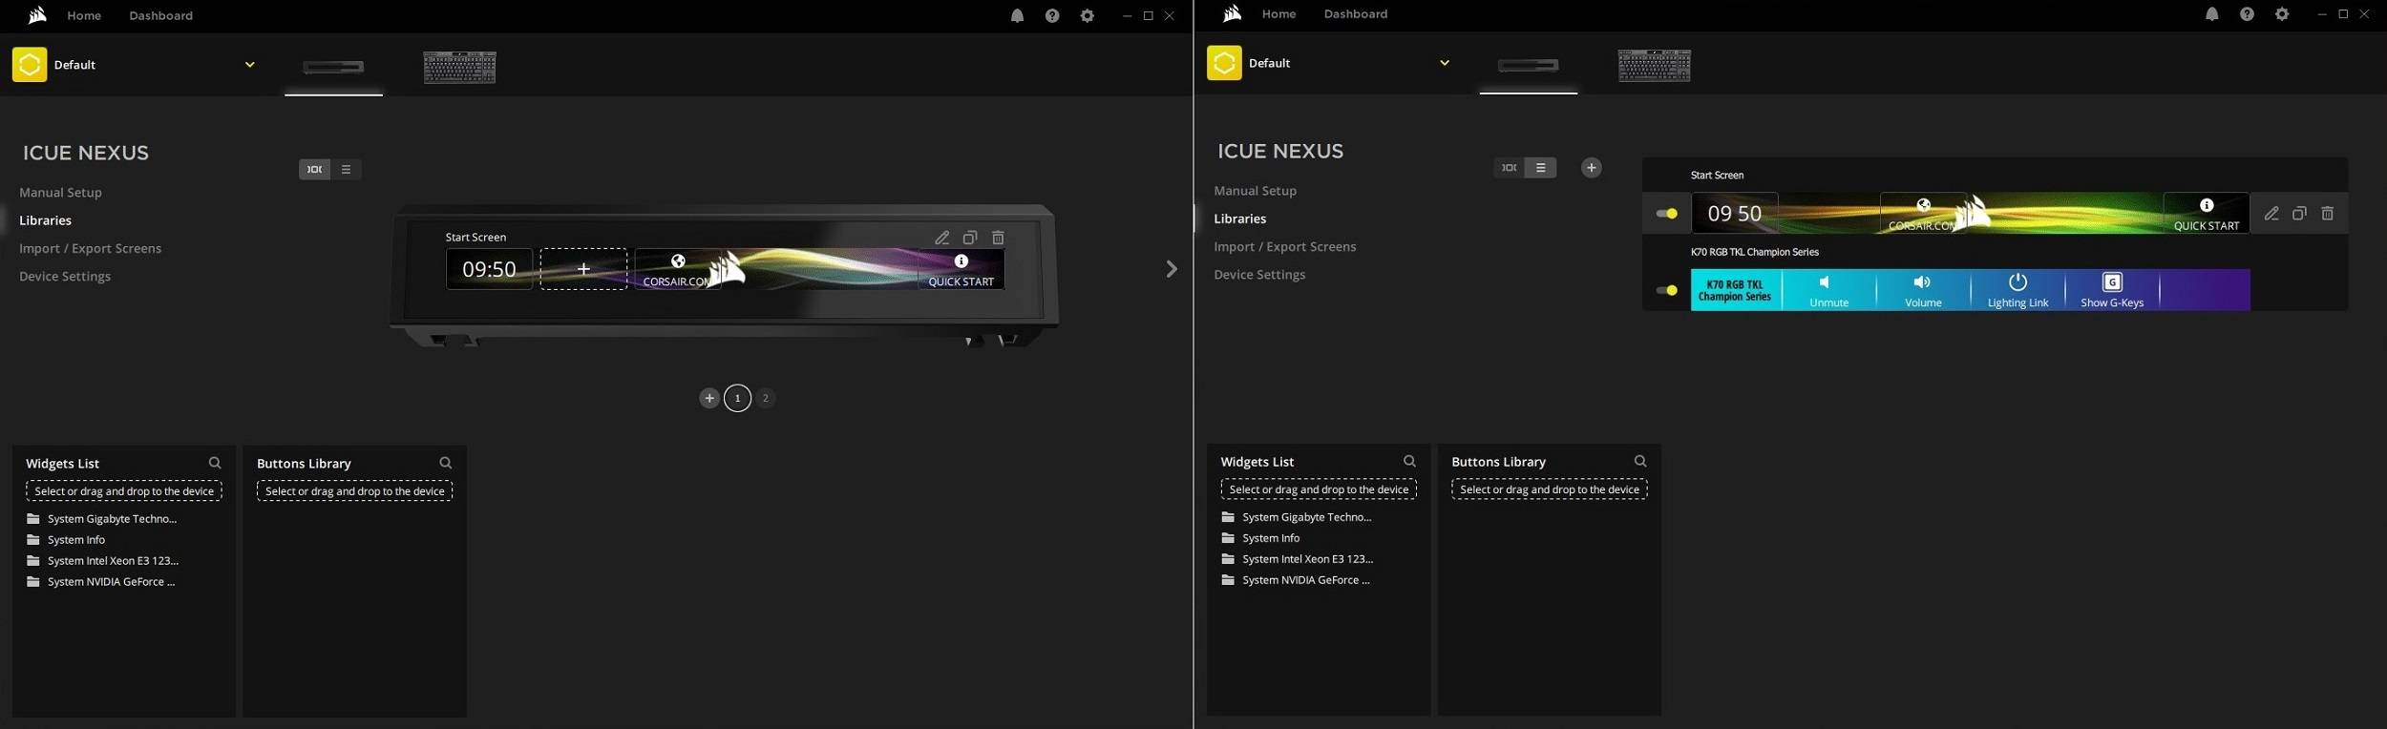This screenshot has height=729, width=2387.
Task: Open Device Settings in right window sidebar
Action: [1259, 275]
